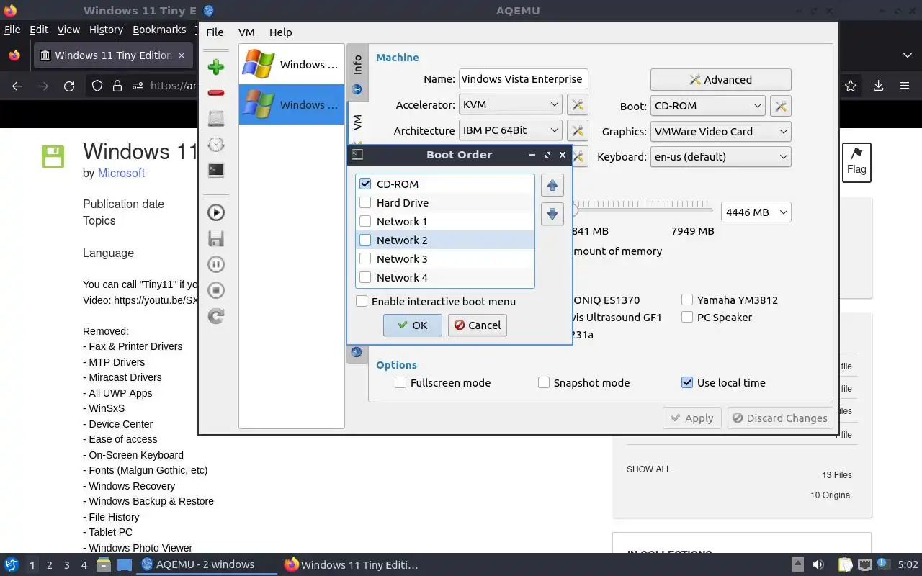Check the Network 3 boot option

(x=365, y=258)
